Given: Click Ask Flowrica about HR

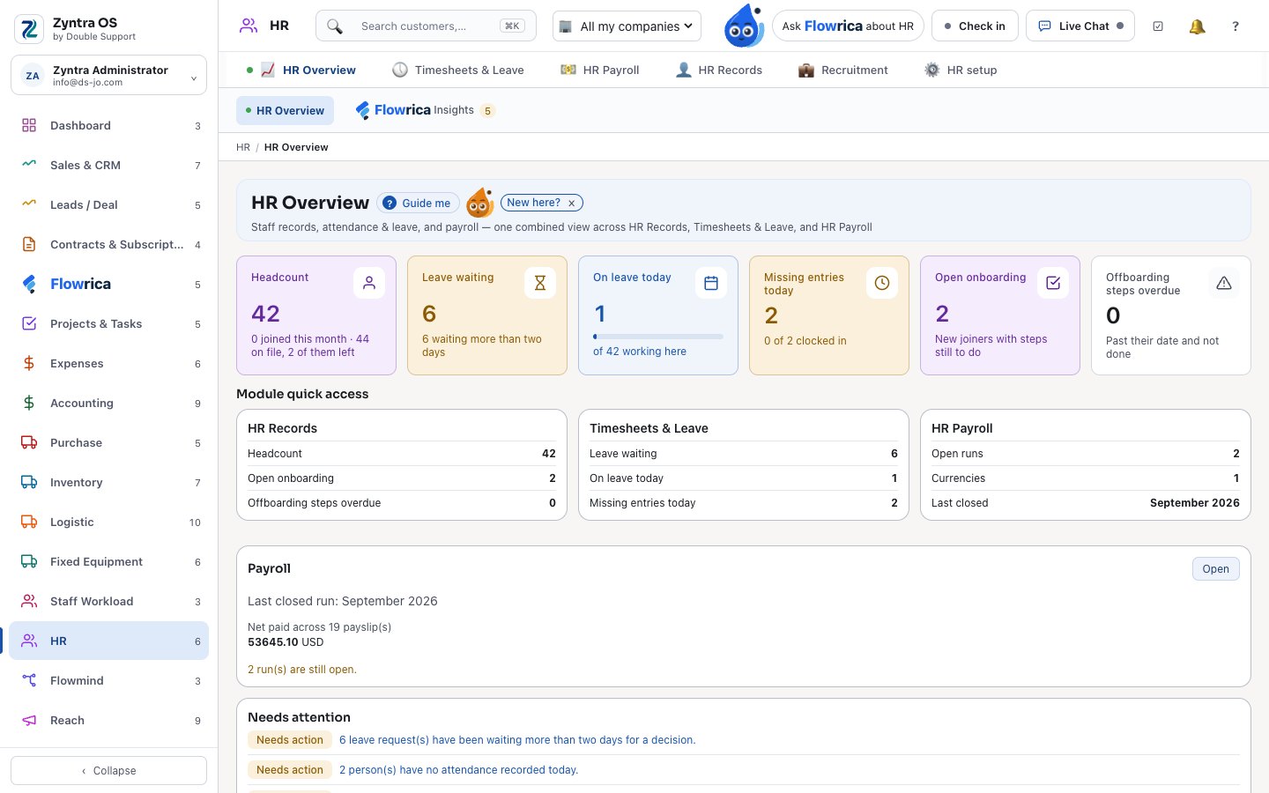Looking at the screenshot, I should (x=848, y=26).
